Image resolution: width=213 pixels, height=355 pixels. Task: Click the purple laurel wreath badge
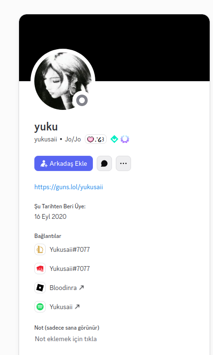tap(125, 139)
